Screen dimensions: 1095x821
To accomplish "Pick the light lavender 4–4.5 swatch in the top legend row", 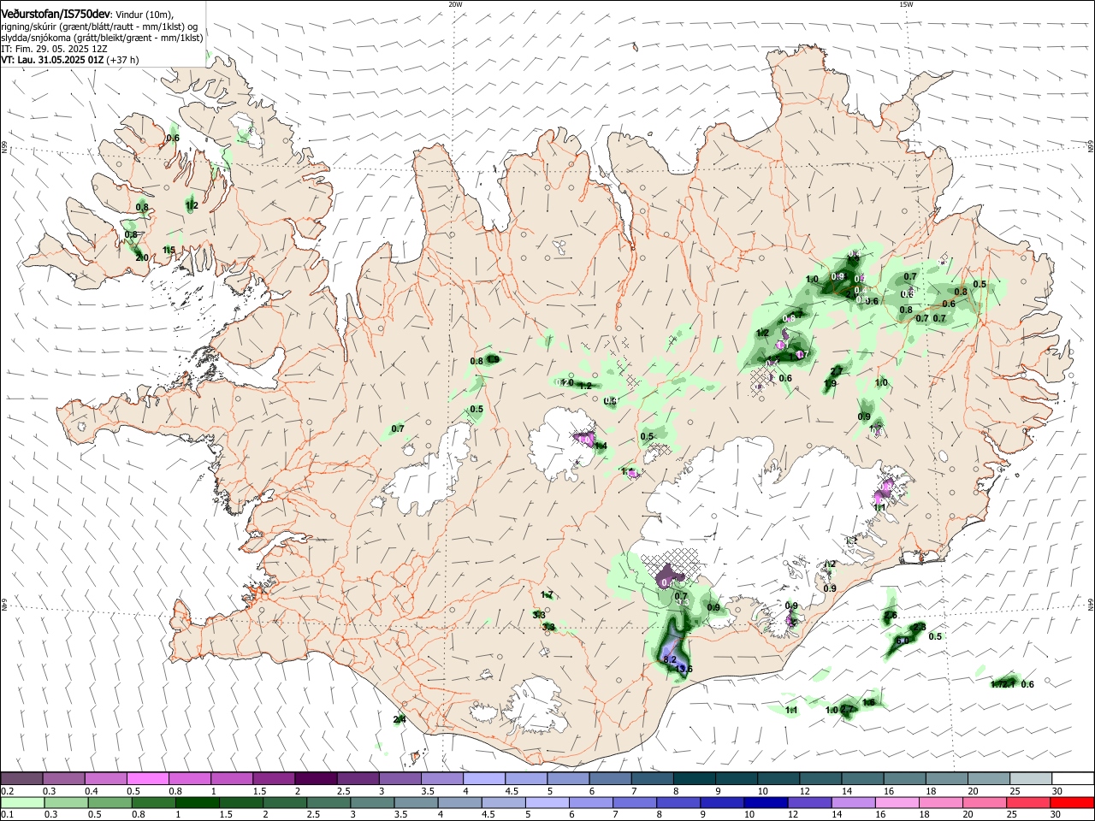I will pyautogui.click(x=484, y=778).
